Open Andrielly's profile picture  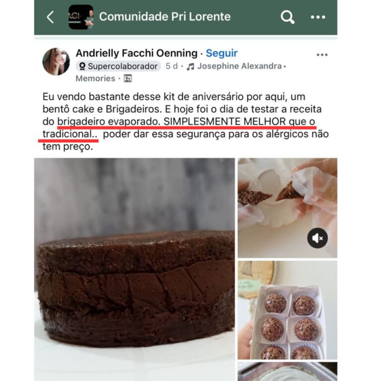click(x=56, y=62)
